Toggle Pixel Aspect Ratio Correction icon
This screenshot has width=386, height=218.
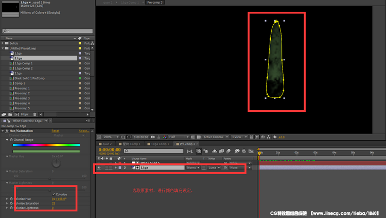click(x=251, y=137)
